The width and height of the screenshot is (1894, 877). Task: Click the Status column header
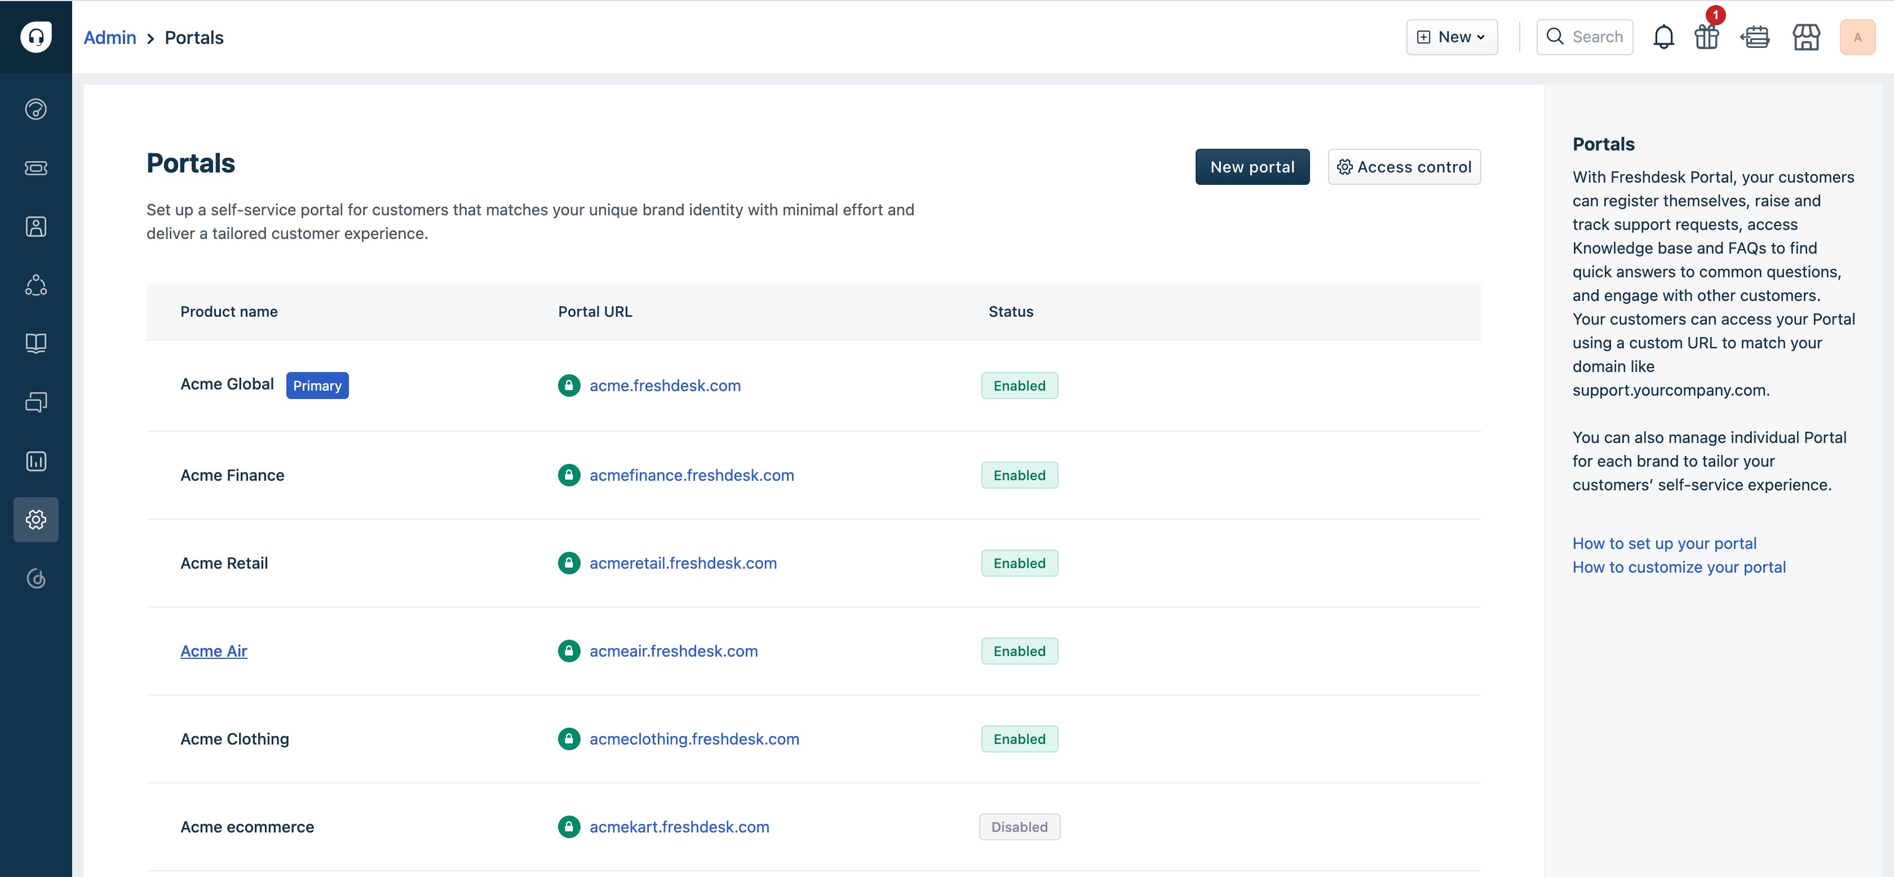(1011, 312)
